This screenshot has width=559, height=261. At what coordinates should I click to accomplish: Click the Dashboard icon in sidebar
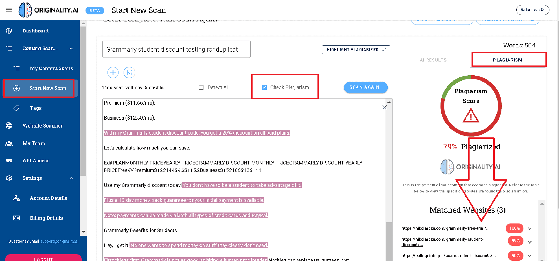[9, 31]
